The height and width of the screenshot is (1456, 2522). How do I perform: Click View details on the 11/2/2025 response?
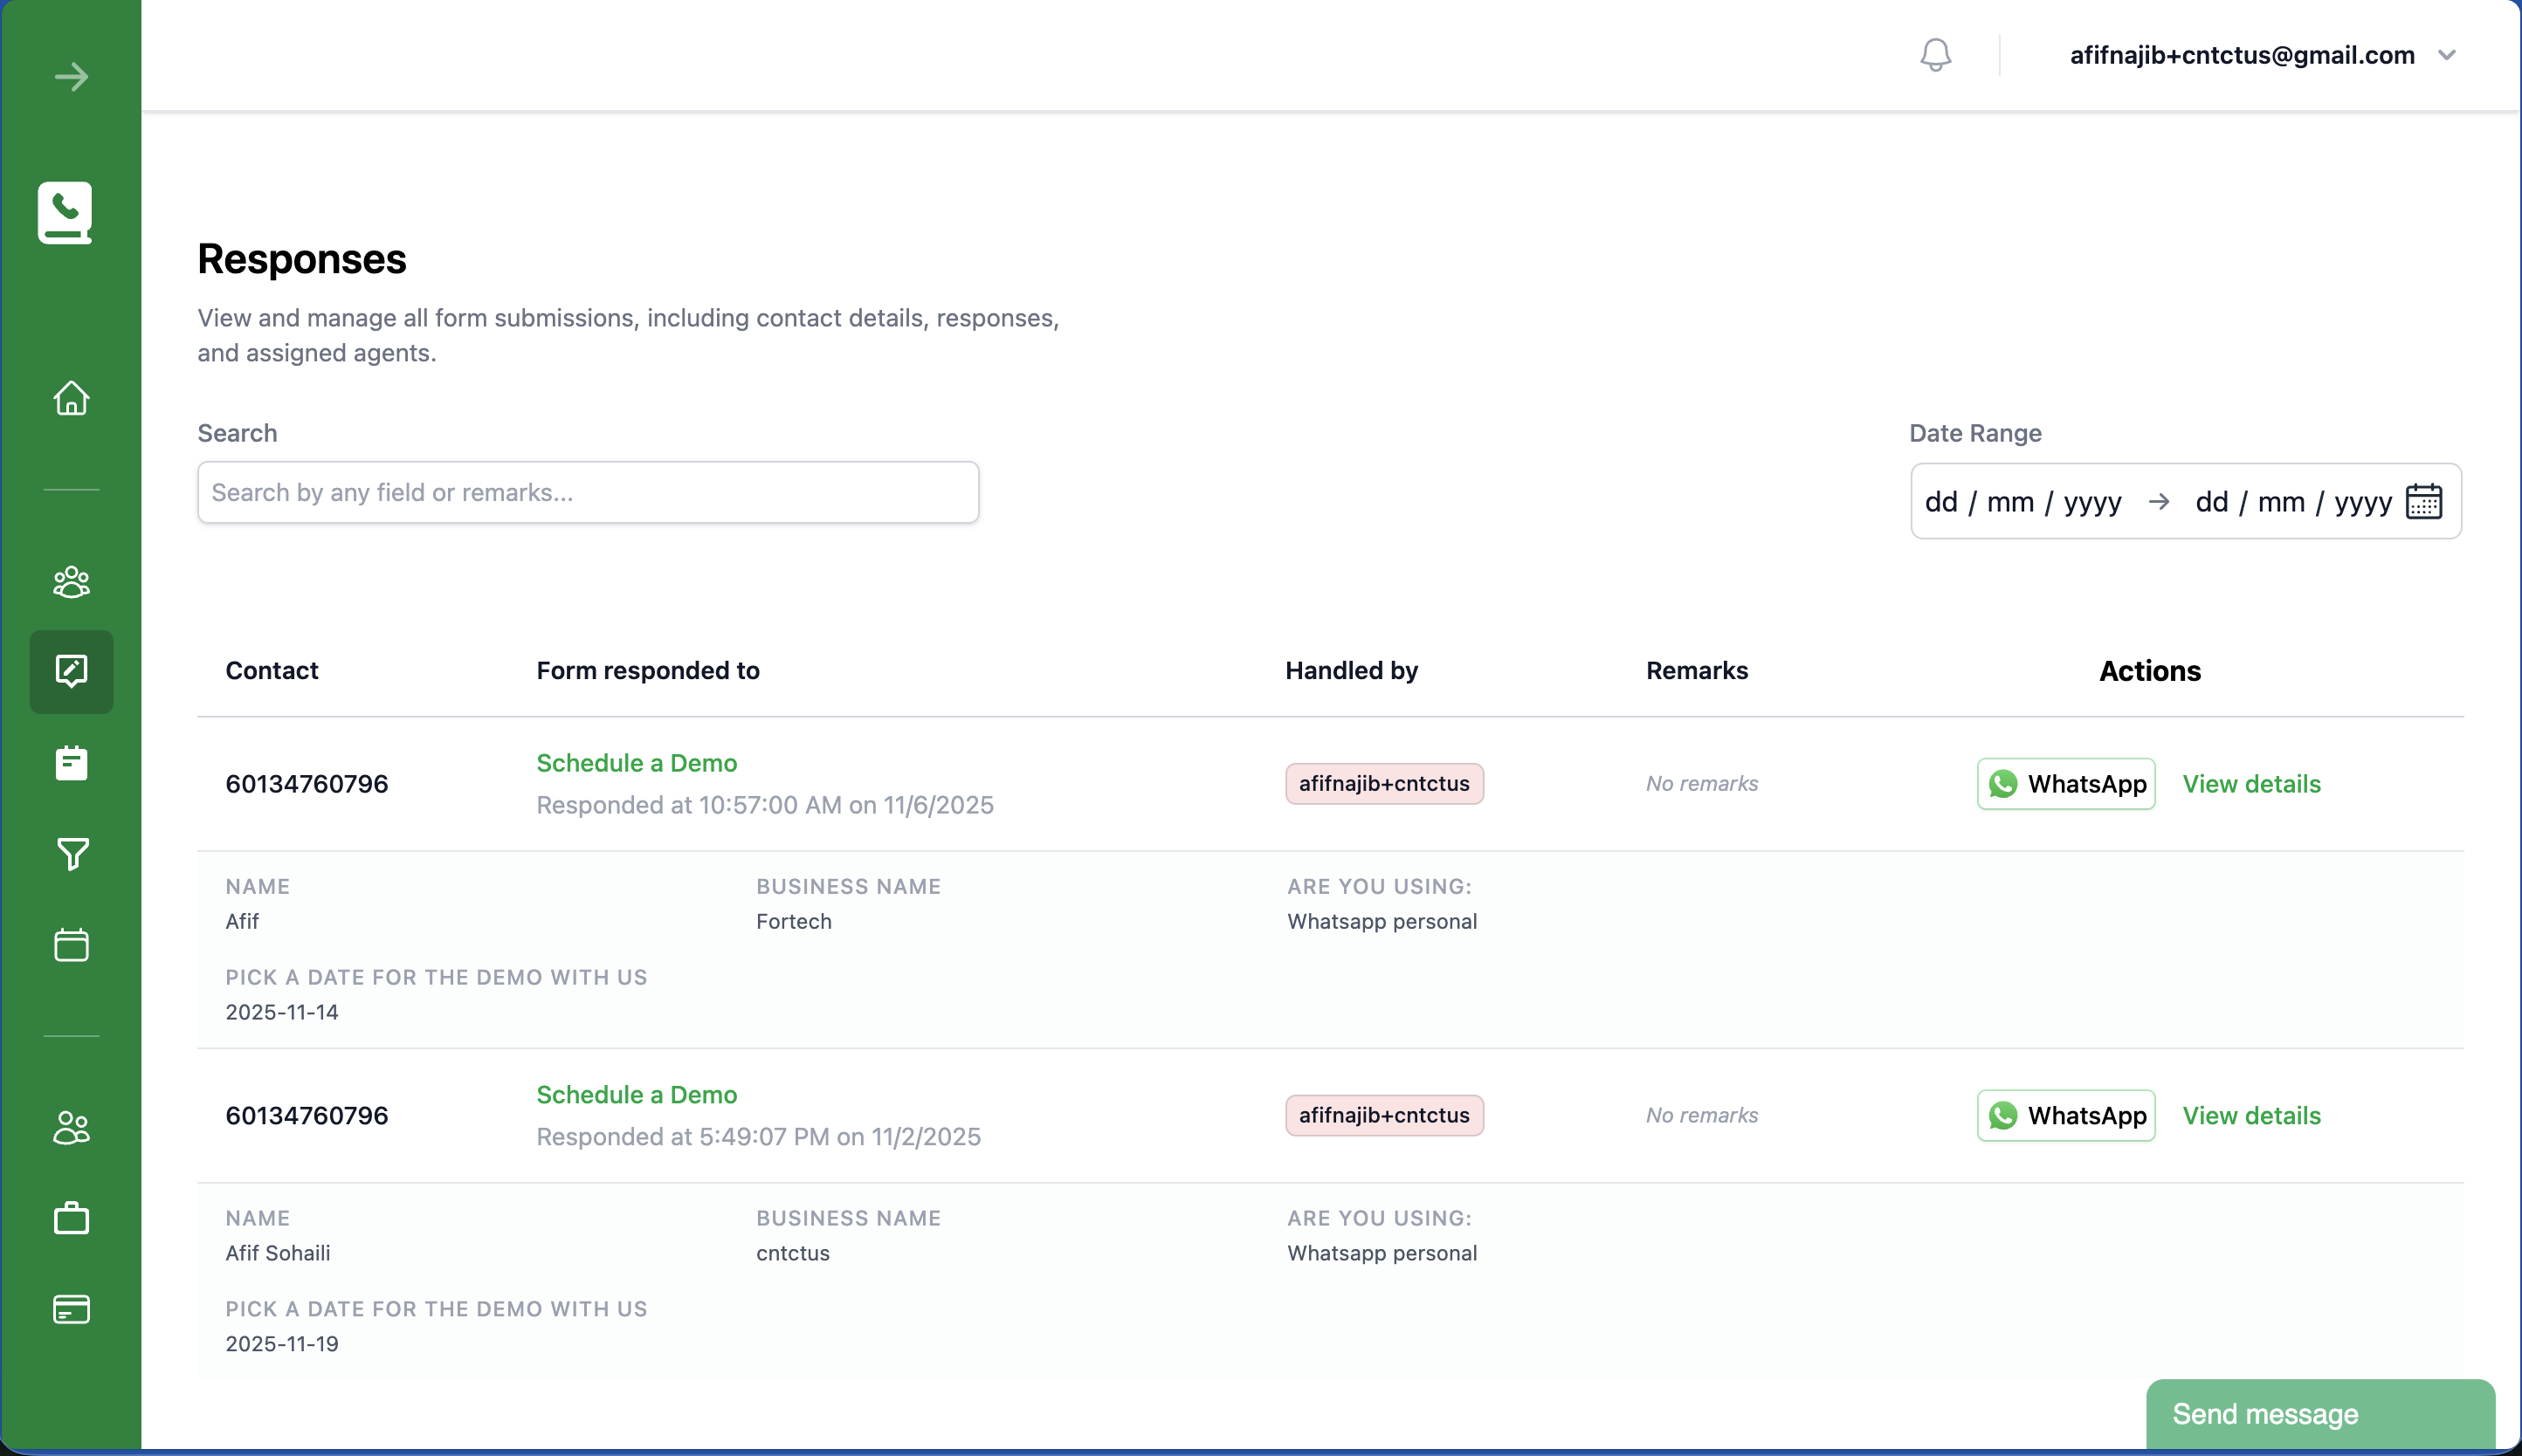click(2251, 1115)
